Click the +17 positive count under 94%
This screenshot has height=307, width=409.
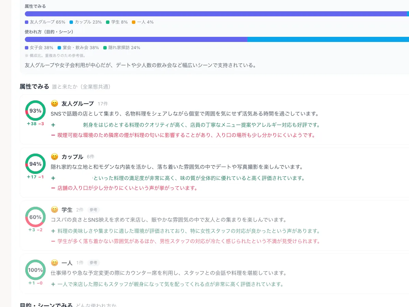tap(31, 177)
